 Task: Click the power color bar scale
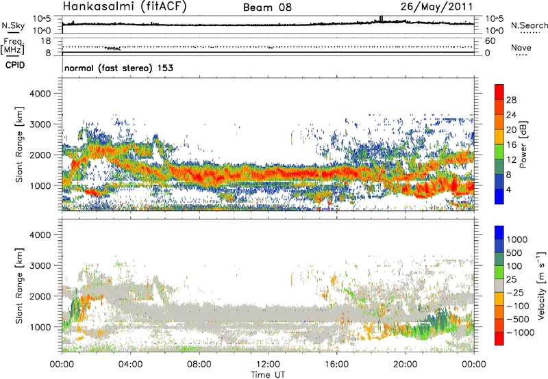click(499, 144)
